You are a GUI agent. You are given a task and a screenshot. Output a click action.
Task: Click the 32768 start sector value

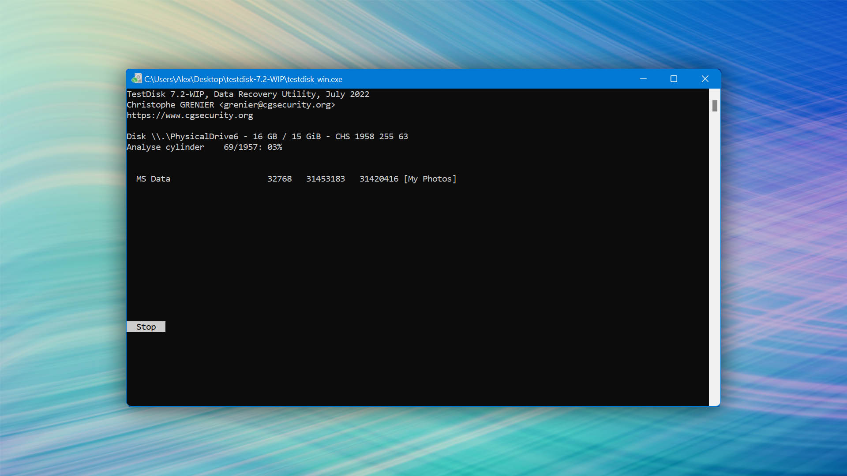click(280, 179)
